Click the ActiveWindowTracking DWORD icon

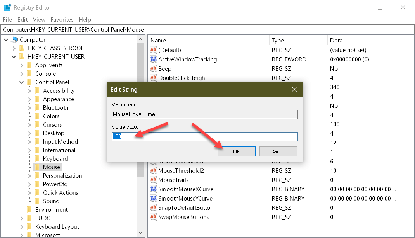(x=154, y=59)
